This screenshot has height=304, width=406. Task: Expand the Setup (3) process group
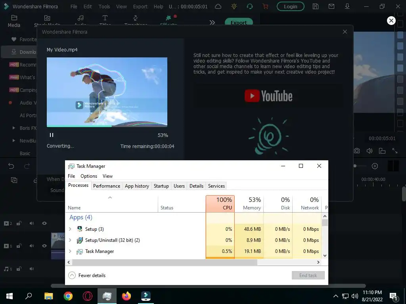tap(70, 229)
